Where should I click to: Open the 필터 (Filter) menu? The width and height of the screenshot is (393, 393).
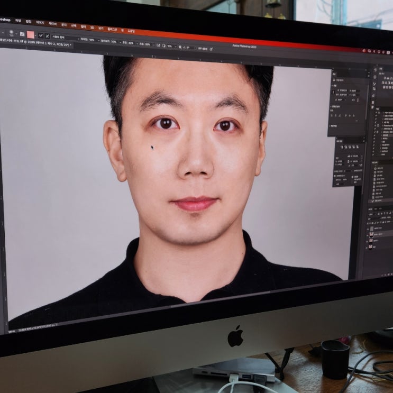click(x=83, y=26)
